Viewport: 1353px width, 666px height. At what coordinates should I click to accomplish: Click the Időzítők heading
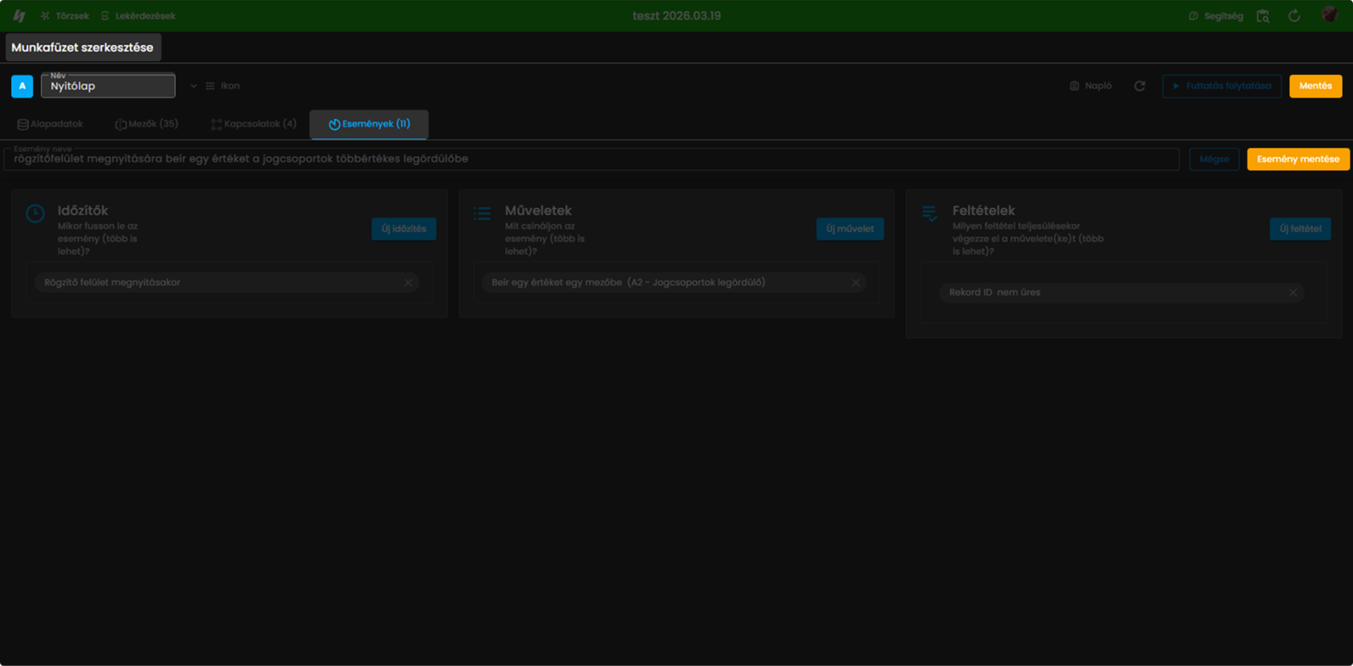[83, 210]
